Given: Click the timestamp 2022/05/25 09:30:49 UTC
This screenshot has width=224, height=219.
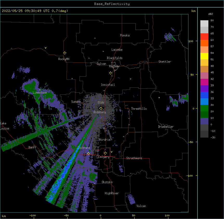Looking at the screenshot, I should click(26, 11).
